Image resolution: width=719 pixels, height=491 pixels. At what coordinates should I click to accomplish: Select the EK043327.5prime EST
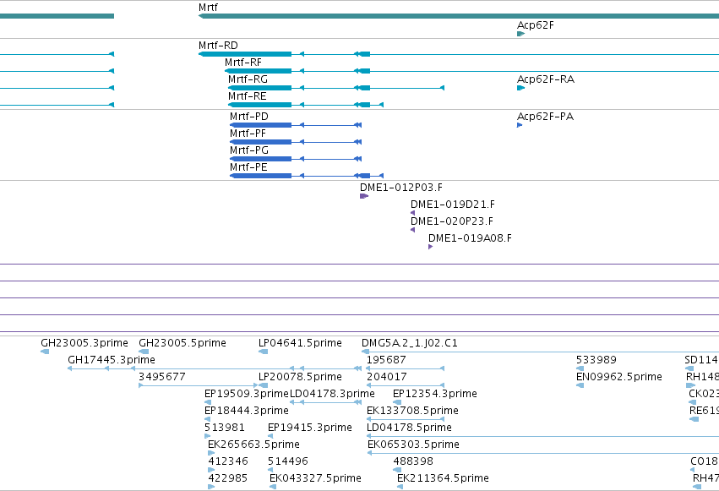coord(273,487)
